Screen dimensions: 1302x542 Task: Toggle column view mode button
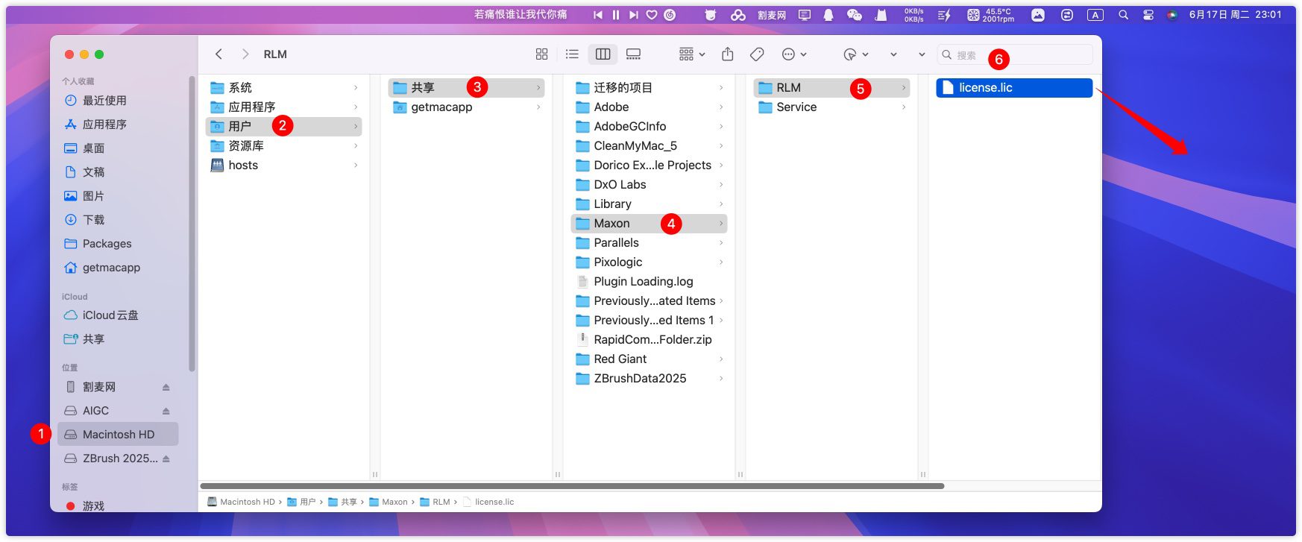point(603,54)
